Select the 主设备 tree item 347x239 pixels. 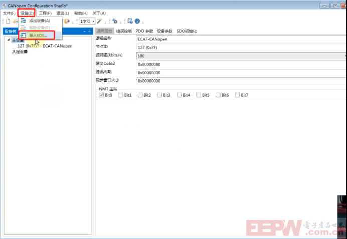pos(18,40)
